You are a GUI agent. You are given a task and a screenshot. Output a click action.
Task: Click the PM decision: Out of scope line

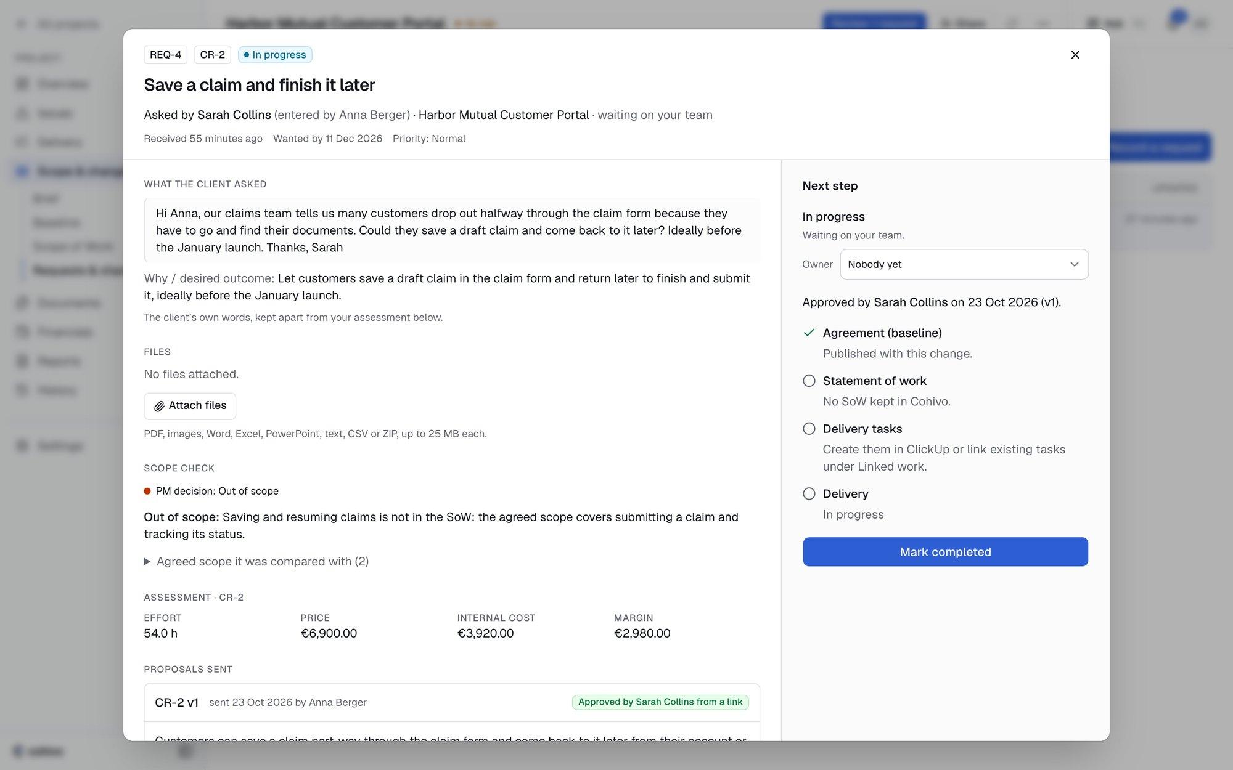211,491
